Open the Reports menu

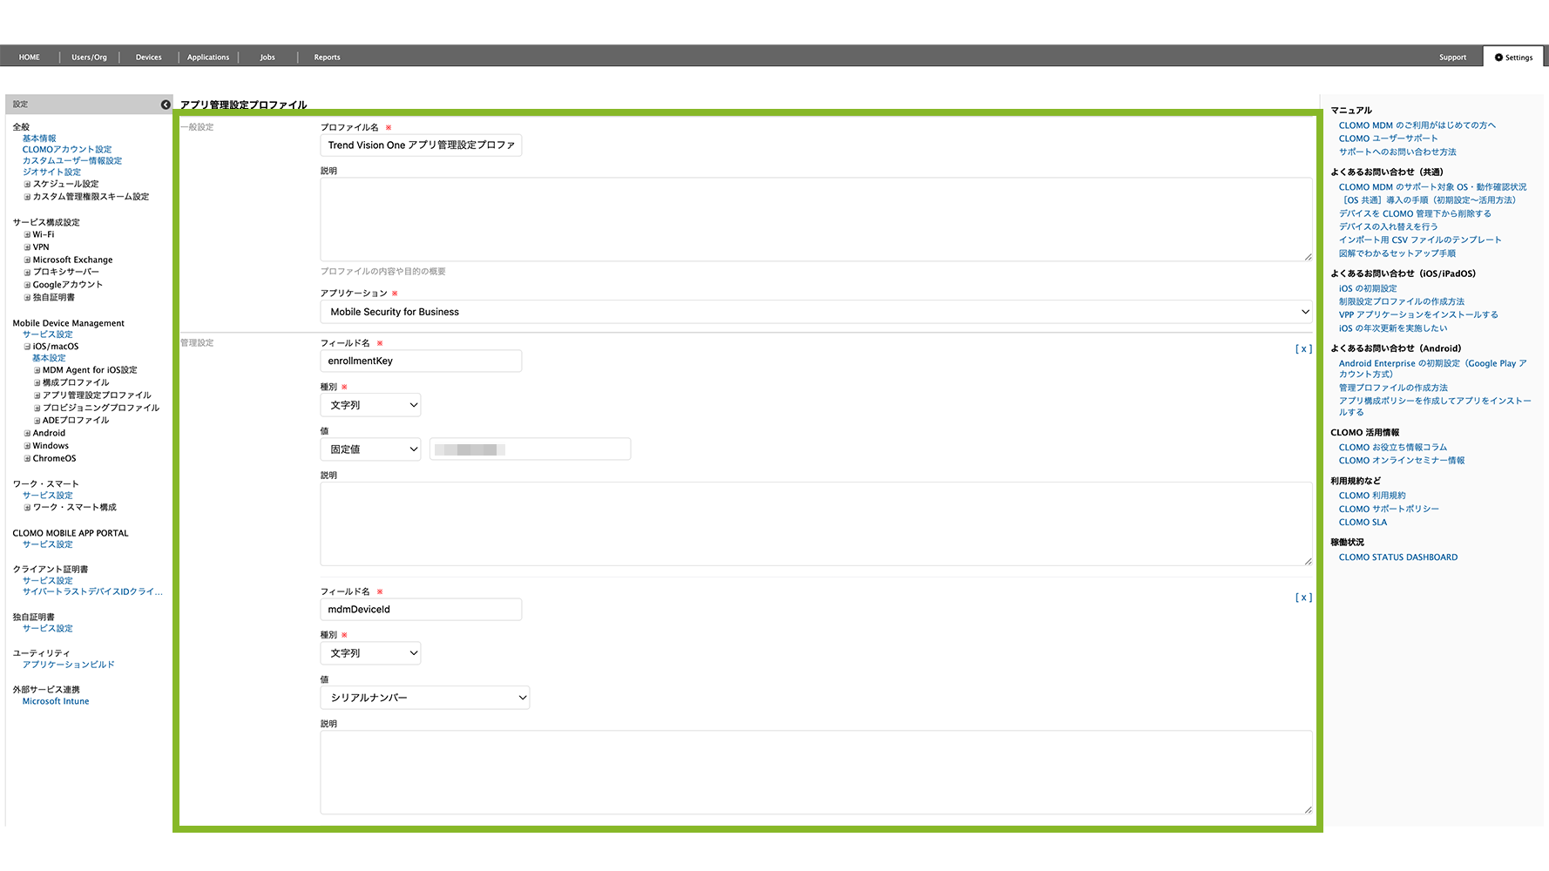(x=327, y=57)
